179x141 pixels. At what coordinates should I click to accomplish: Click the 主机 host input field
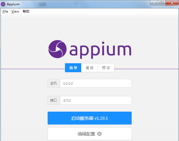coord(96,83)
